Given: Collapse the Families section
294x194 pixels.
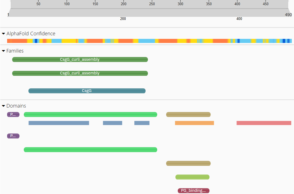Looking at the screenshot, I should coord(3,51).
